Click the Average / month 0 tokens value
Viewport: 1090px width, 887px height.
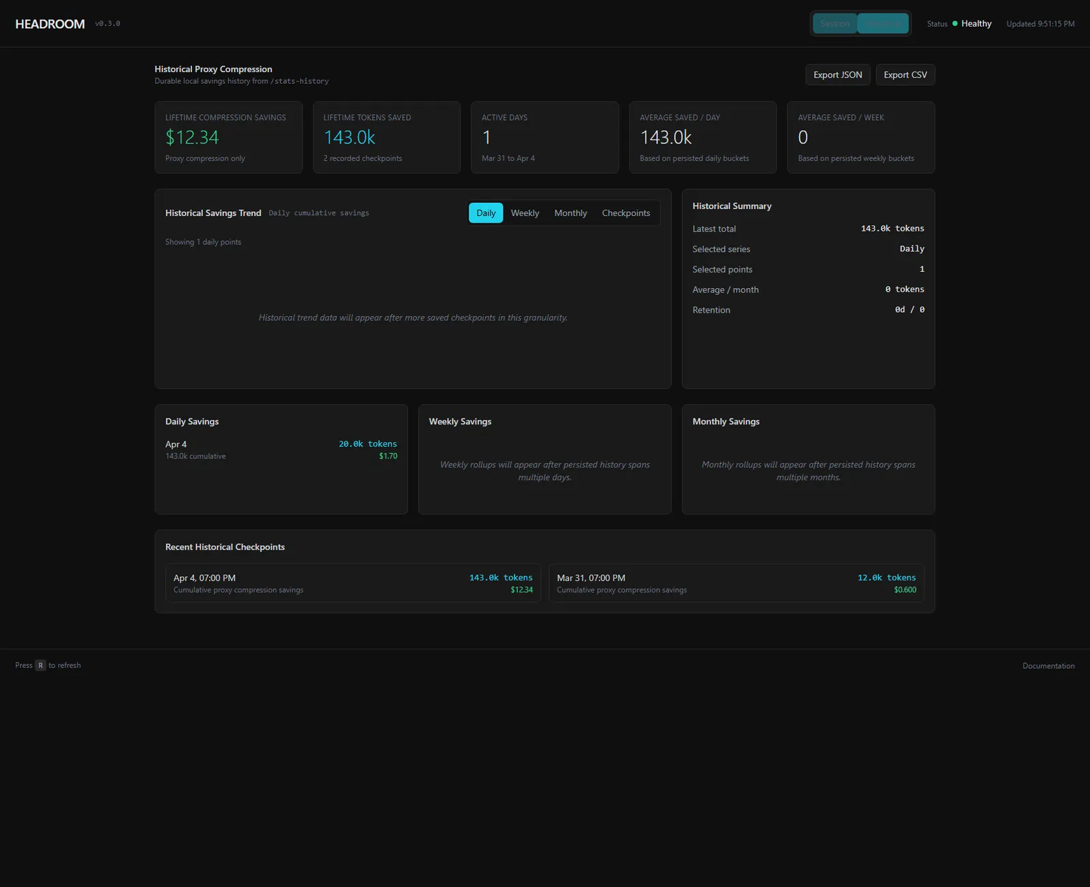(905, 290)
